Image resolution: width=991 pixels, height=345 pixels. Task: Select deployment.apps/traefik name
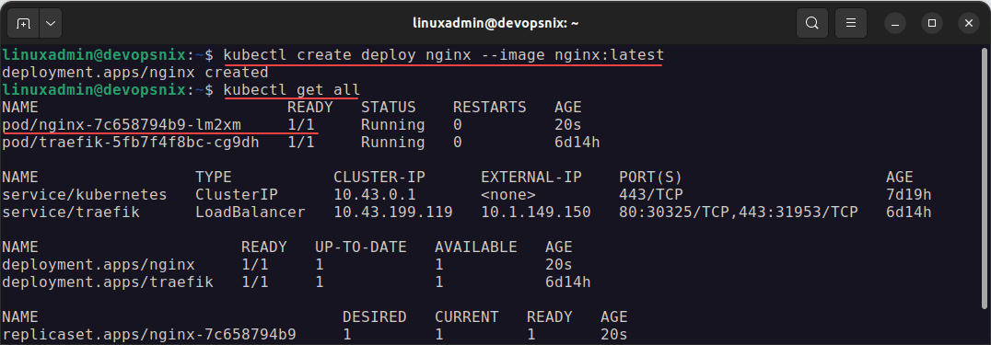tap(108, 282)
